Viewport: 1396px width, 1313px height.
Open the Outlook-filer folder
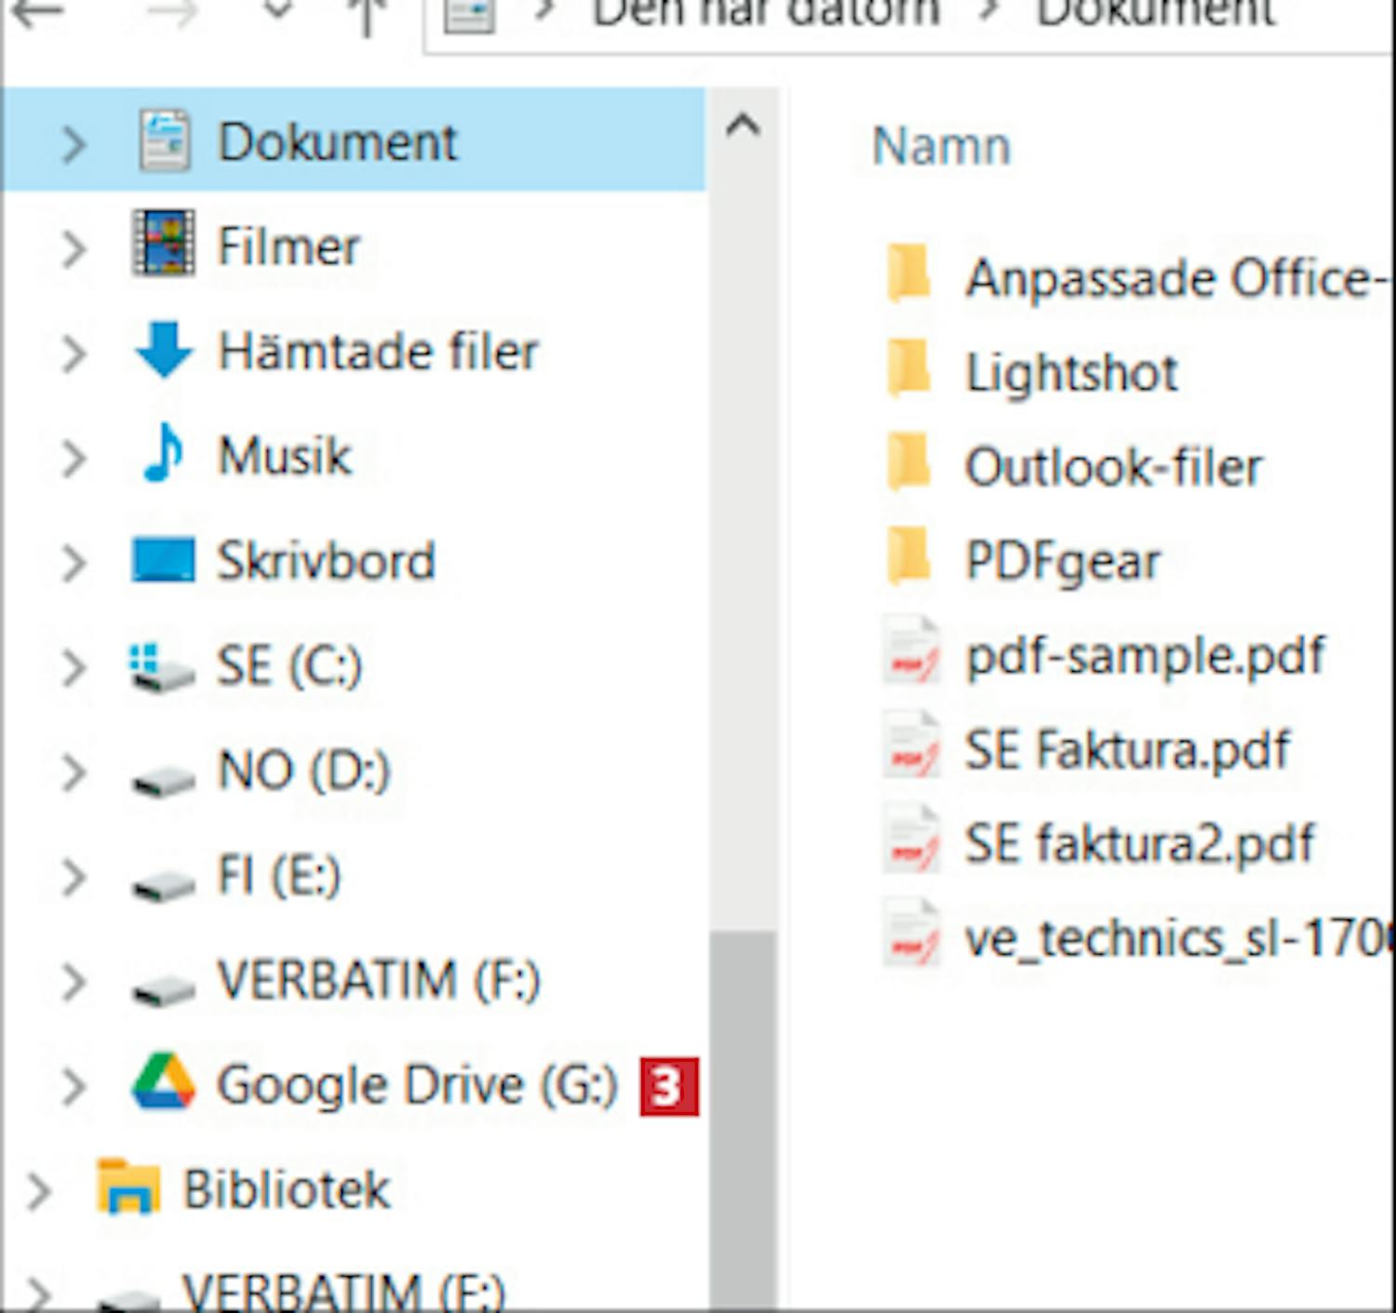pos(1112,467)
